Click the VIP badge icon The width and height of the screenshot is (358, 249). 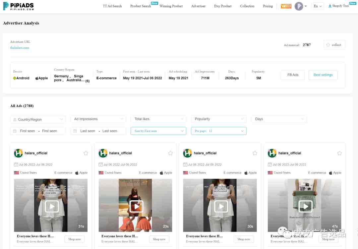pyautogui.click(x=286, y=6)
